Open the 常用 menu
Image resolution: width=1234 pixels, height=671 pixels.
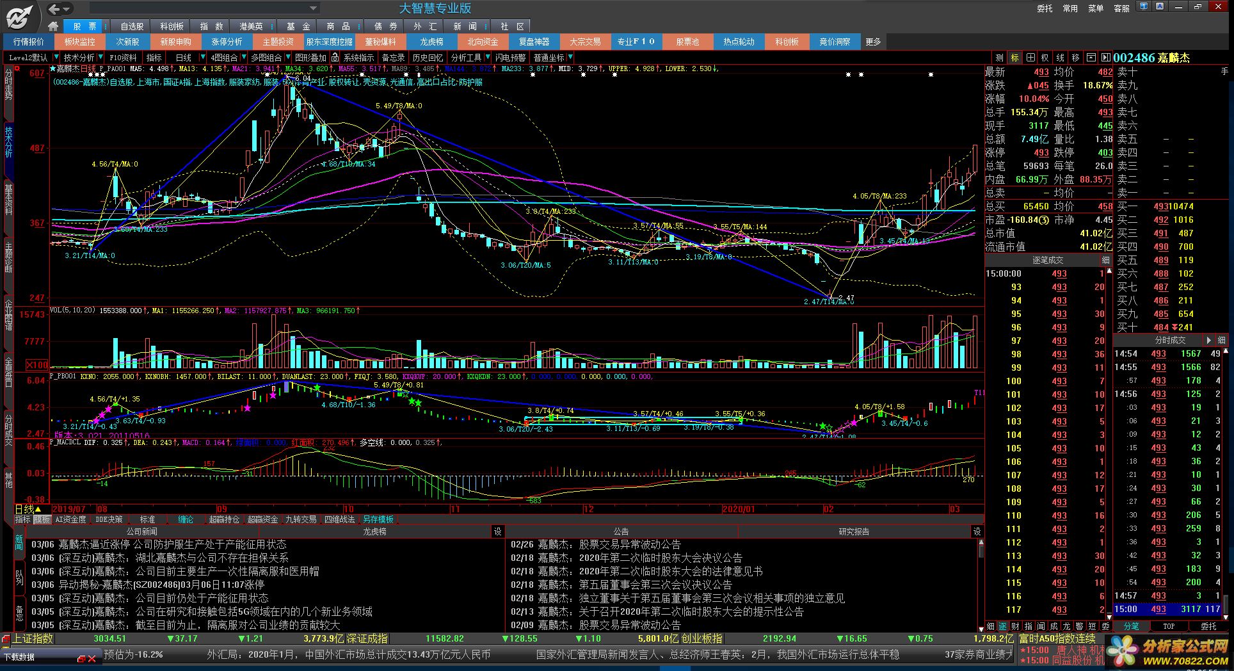[x=1070, y=8]
